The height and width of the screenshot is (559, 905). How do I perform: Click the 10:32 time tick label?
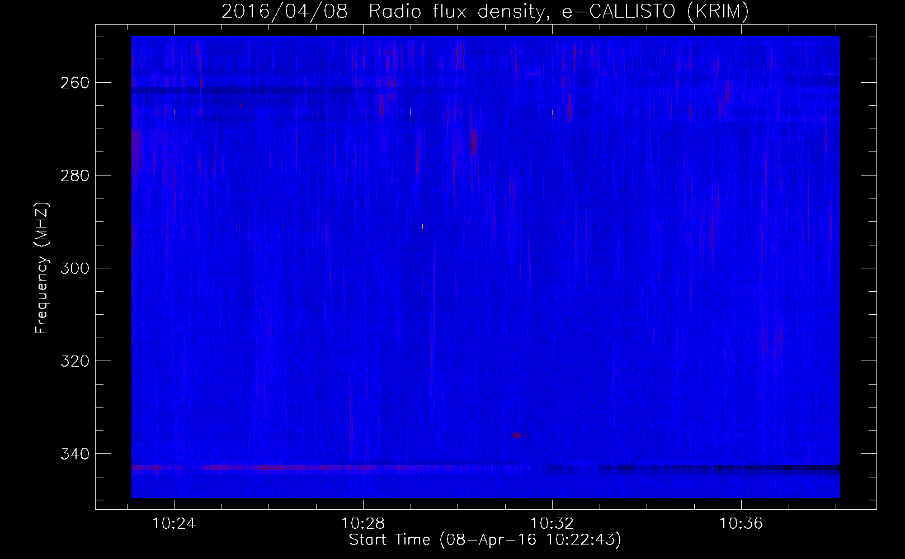[553, 524]
